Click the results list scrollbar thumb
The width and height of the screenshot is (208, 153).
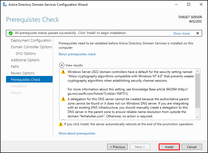click(197, 91)
